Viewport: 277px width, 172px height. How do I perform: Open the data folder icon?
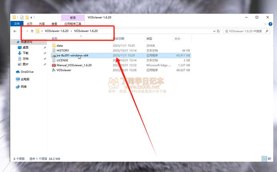pos(54,45)
